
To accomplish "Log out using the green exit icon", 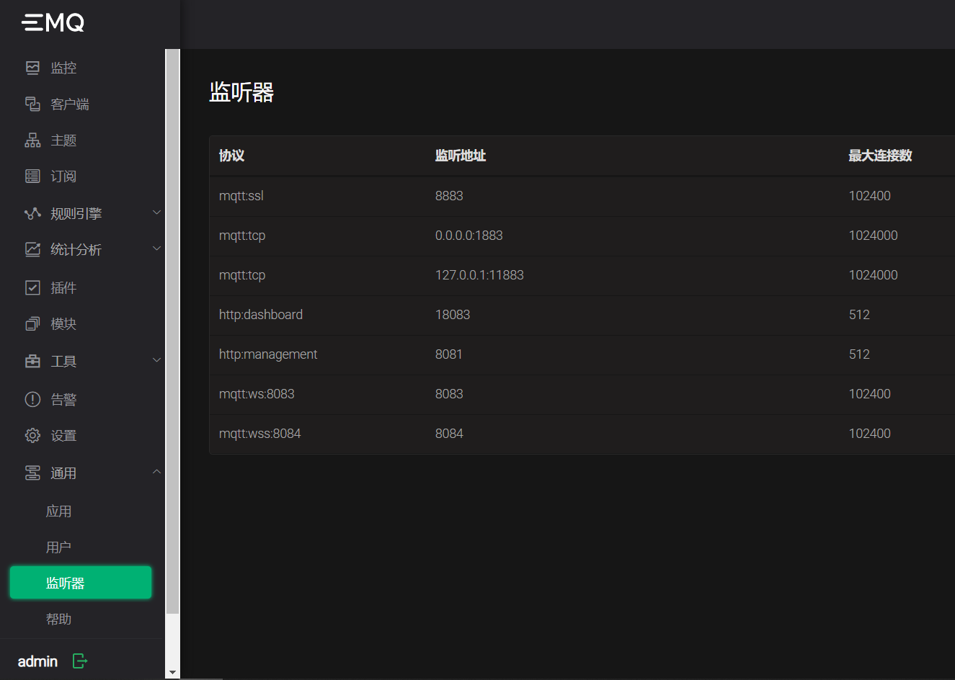I will (x=80, y=661).
